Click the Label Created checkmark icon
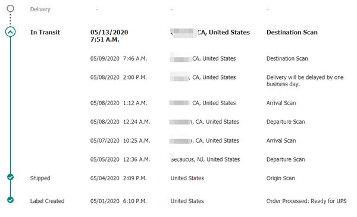Viewport: 357px width, 217px height. pyautogui.click(x=10, y=200)
